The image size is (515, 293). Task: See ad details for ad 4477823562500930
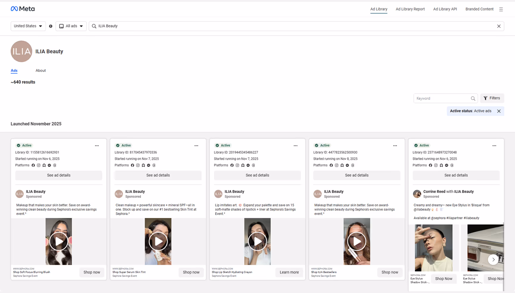point(357,175)
